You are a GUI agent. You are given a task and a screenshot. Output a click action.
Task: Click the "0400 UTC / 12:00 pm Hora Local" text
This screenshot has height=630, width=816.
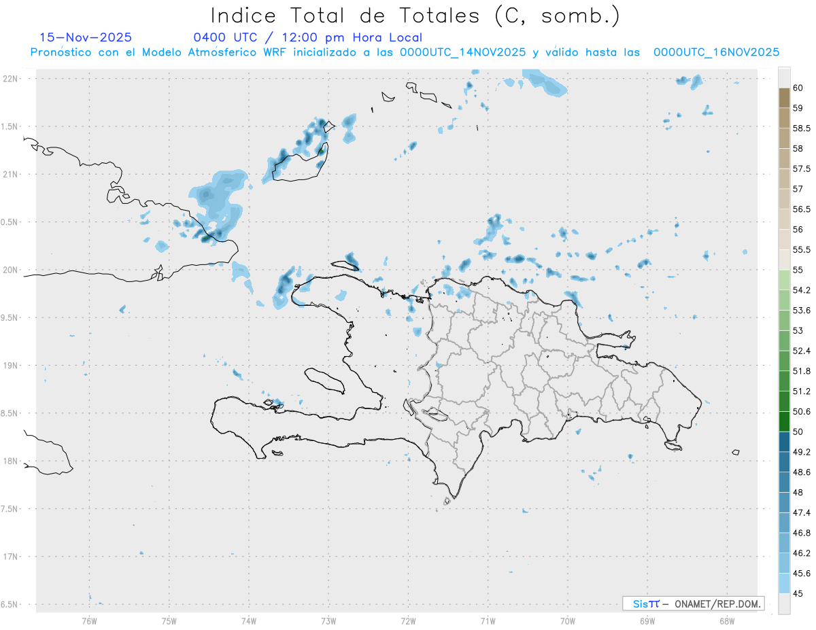[308, 37]
